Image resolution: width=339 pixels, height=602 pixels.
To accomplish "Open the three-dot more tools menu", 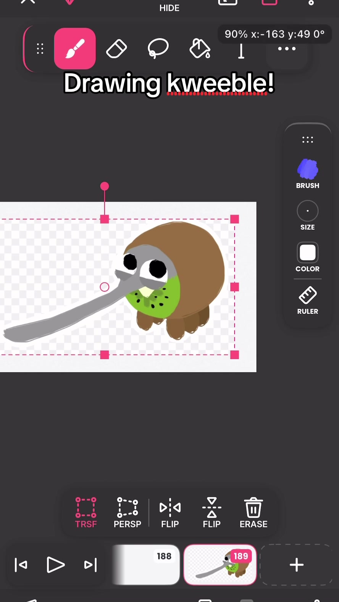I will pyautogui.click(x=287, y=48).
